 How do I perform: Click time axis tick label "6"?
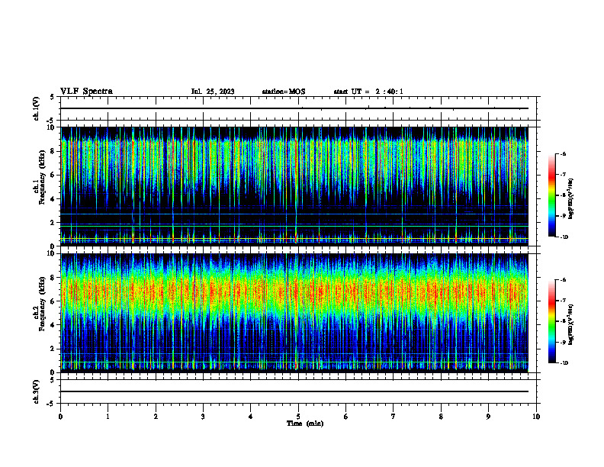click(345, 417)
